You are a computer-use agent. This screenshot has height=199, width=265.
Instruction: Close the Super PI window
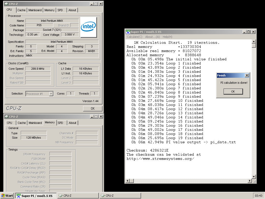[x=253, y=32]
